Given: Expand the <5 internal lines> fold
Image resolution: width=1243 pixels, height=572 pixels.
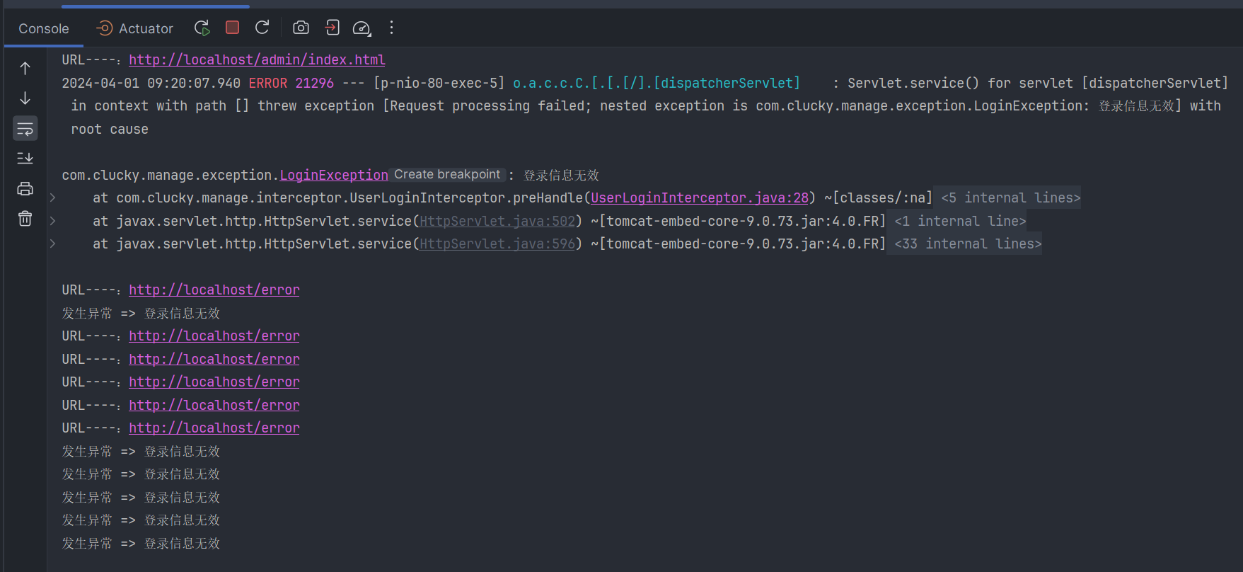Looking at the screenshot, I should (1010, 198).
